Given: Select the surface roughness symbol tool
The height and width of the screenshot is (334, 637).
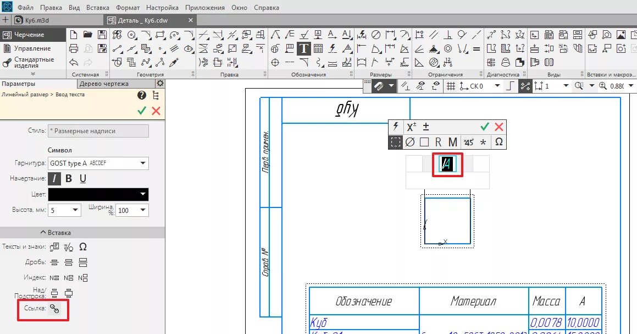Looking at the screenshot, I should [304, 35].
